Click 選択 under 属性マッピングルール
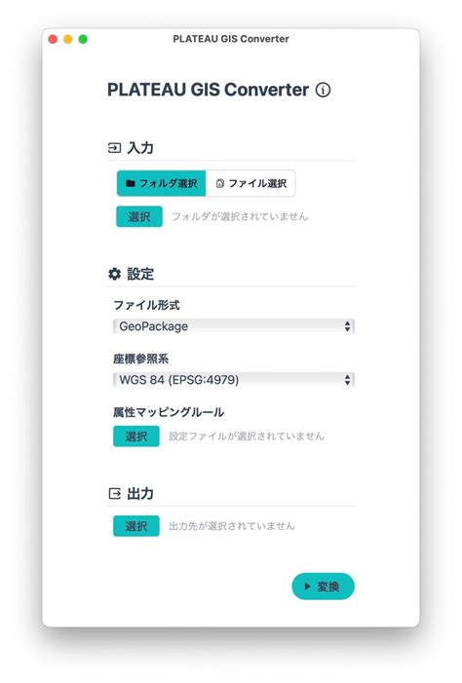 click(136, 436)
